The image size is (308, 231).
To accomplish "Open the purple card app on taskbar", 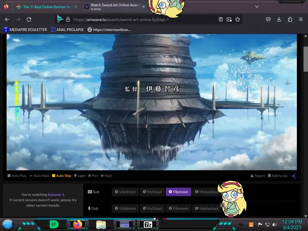I will [125, 224].
